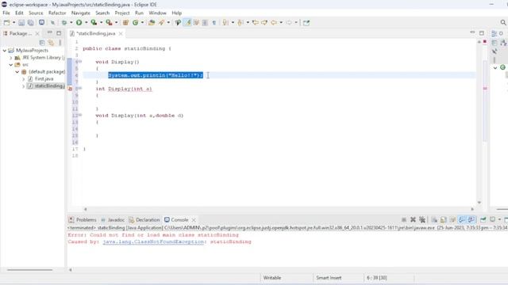Collapse the src folder node

click(x=11, y=65)
